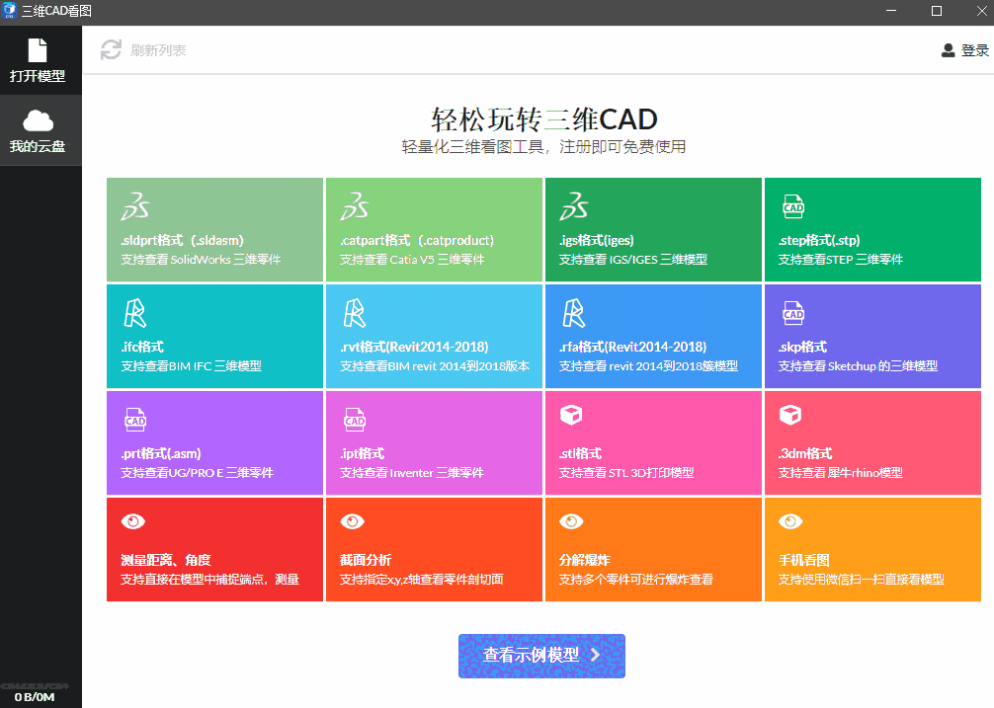Launch the 手机看图 mobile viewing feature
The width and height of the screenshot is (994, 708).
coord(872,549)
